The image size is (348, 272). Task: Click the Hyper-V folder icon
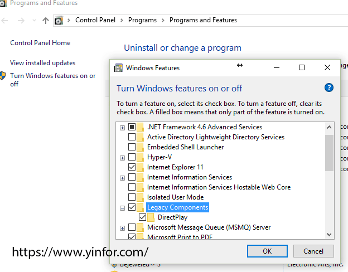[140, 157]
